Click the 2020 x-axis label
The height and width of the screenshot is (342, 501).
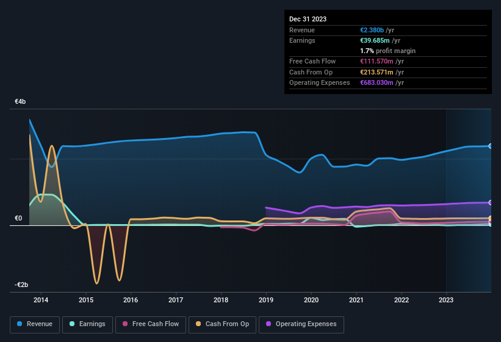(x=311, y=300)
